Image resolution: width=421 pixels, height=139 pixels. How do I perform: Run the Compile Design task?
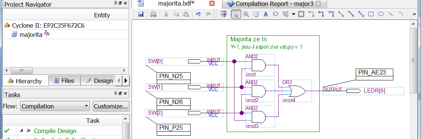click(x=55, y=131)
